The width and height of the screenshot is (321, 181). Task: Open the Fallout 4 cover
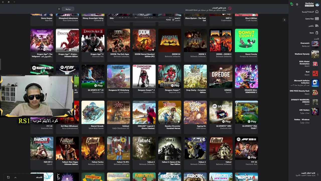144,148
